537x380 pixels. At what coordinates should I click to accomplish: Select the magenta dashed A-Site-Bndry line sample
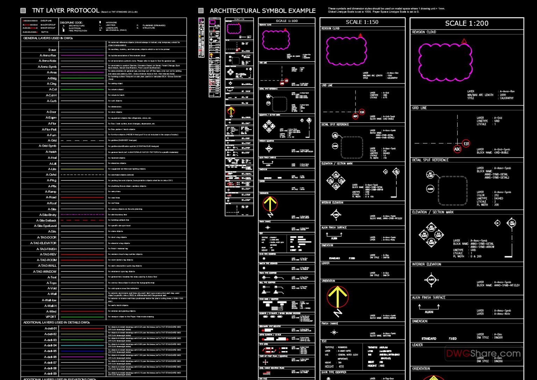[x=82, y=215]
